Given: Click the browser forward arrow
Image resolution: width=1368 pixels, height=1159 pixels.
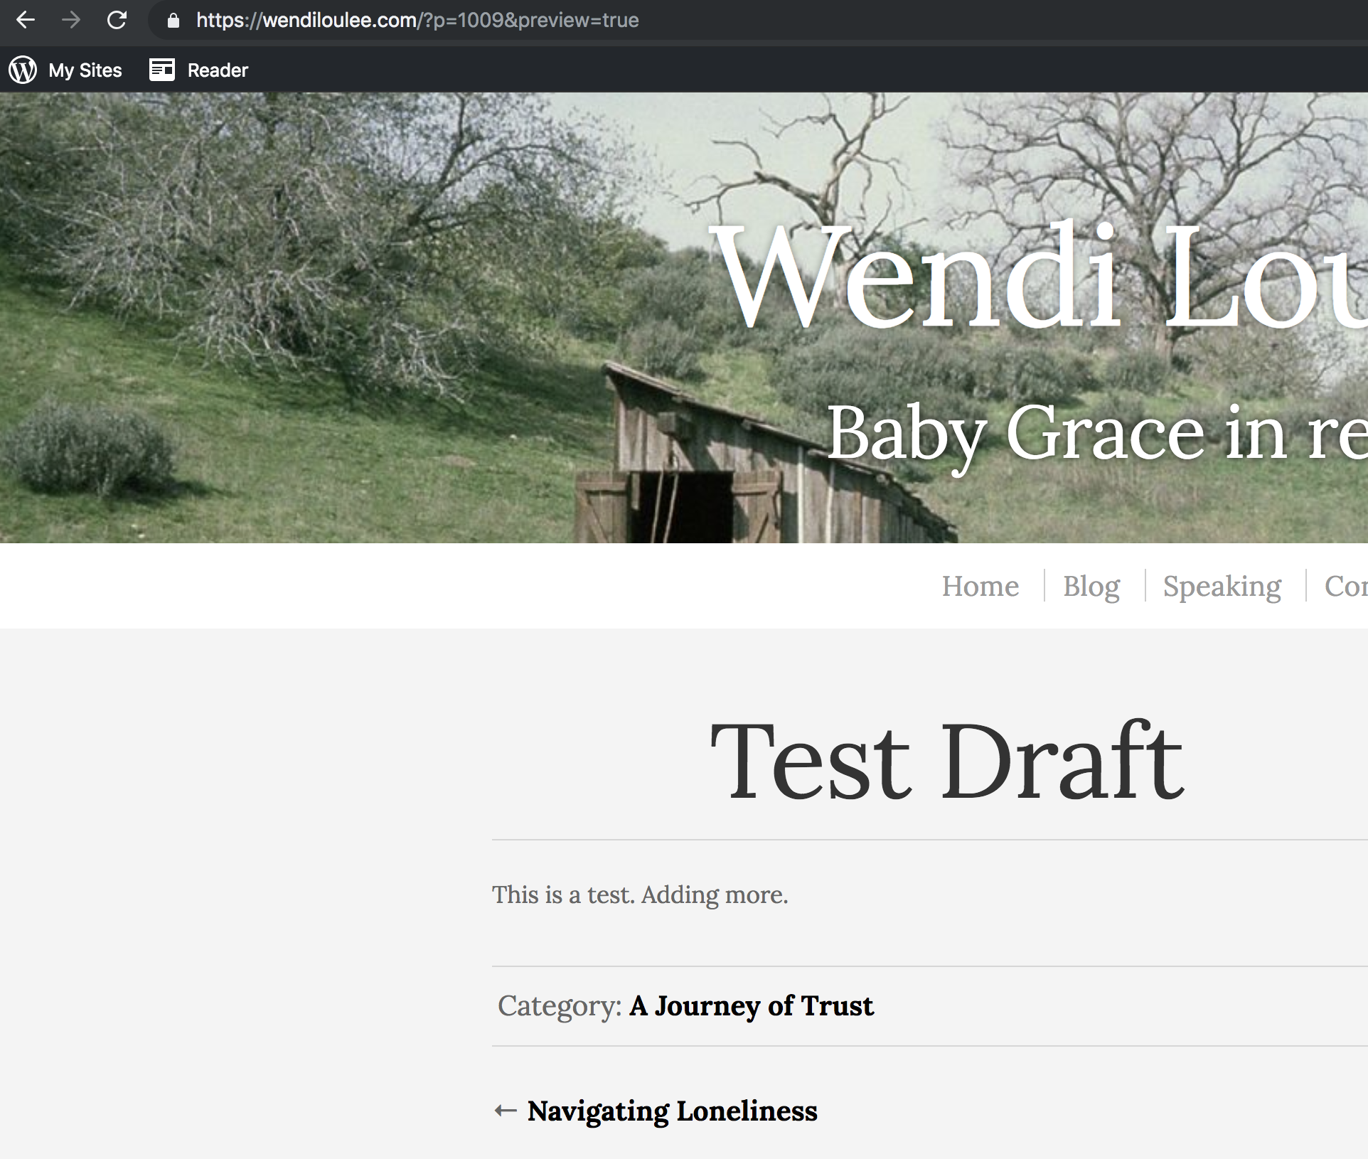Looking at the screenshot, I should [x=71, y=20].
